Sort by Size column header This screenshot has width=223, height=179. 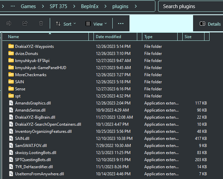click(193, 37)
